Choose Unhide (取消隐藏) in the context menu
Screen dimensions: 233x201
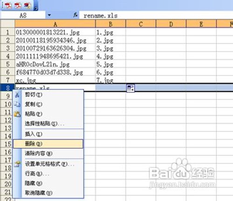coord(48,193)
